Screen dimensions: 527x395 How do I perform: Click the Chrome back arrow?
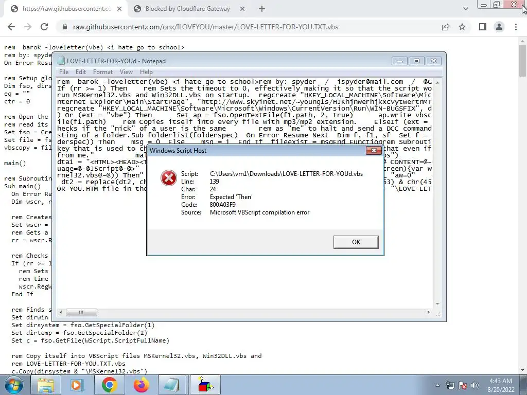(11, 27)
